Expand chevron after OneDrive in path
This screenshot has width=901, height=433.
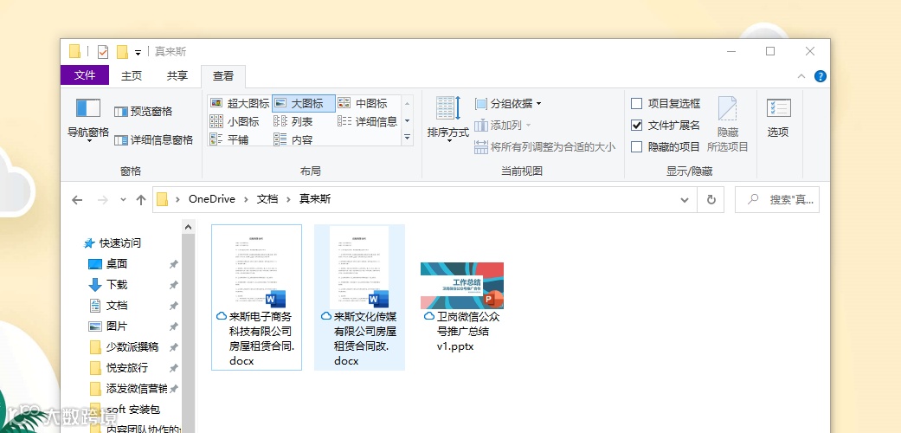[246, 199]
